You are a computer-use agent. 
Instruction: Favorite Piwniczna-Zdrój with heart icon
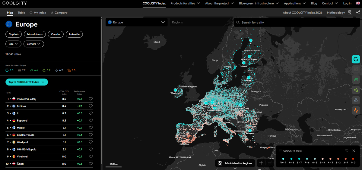click(x=91, y=99)
